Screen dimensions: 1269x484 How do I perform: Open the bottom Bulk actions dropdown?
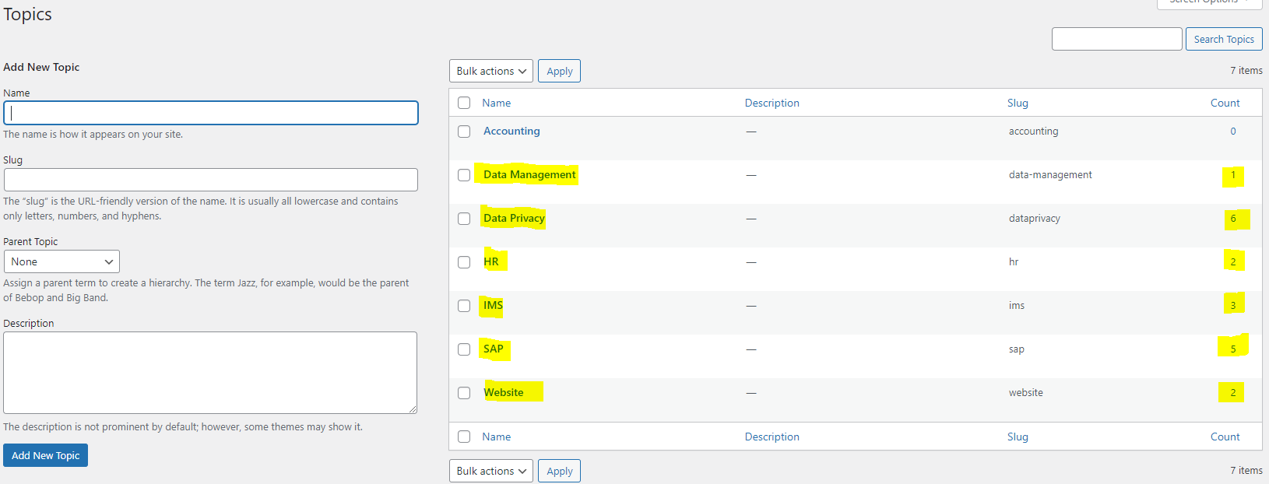click(x=490, y=471)
